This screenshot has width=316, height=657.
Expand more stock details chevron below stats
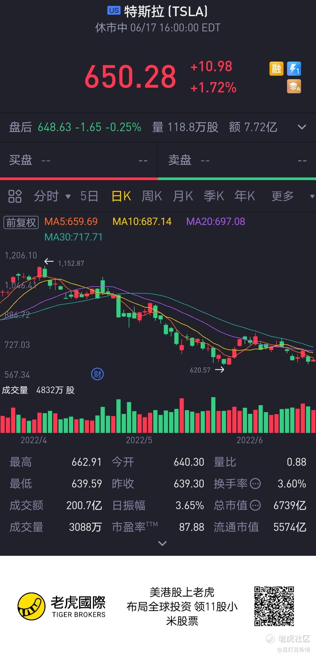162,543
